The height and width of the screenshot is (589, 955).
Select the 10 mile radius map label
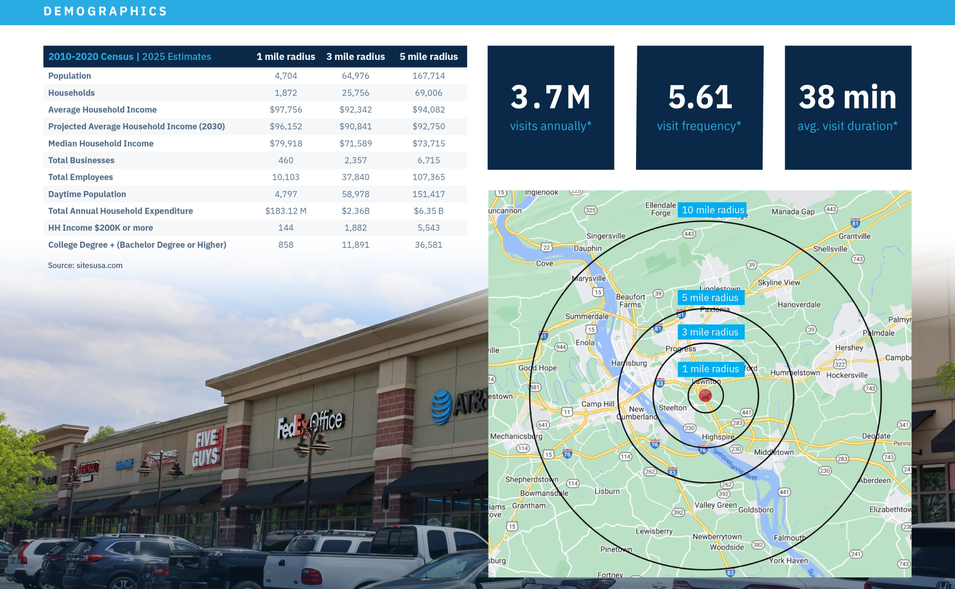(x=712, y=210)
